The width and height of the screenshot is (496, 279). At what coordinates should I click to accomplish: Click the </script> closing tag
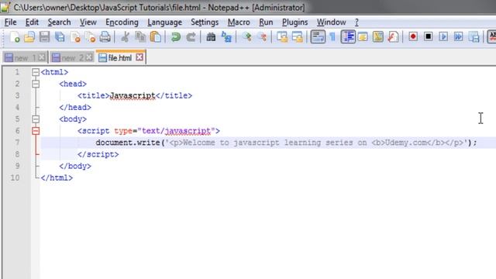point(98,154)
